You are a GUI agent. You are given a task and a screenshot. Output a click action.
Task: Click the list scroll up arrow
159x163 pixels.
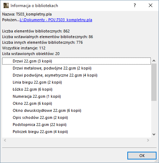(154, 61)
